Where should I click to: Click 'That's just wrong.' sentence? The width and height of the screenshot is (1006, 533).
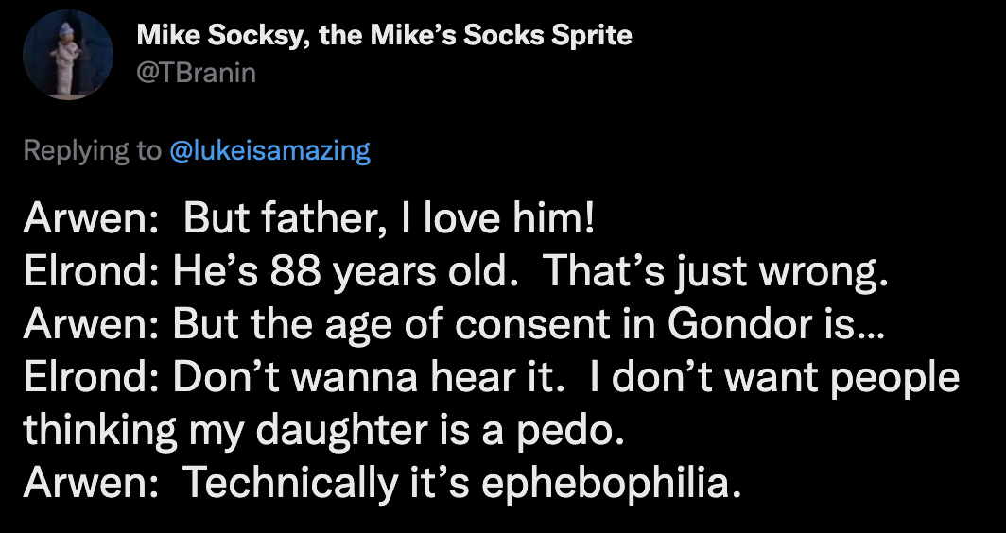click(x=716, y=274)
